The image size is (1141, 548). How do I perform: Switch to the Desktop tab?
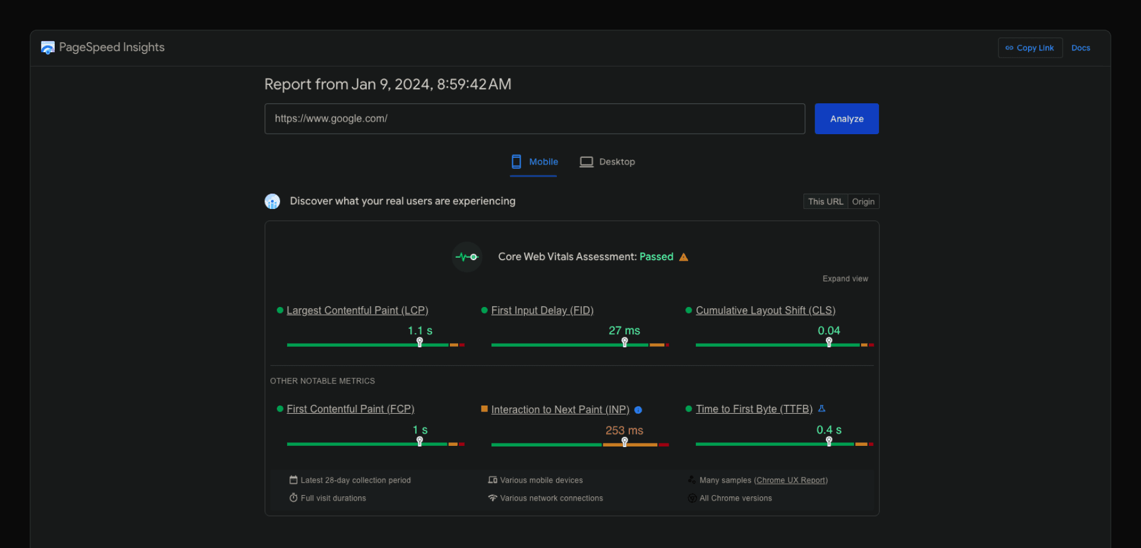tap(607, 161)
